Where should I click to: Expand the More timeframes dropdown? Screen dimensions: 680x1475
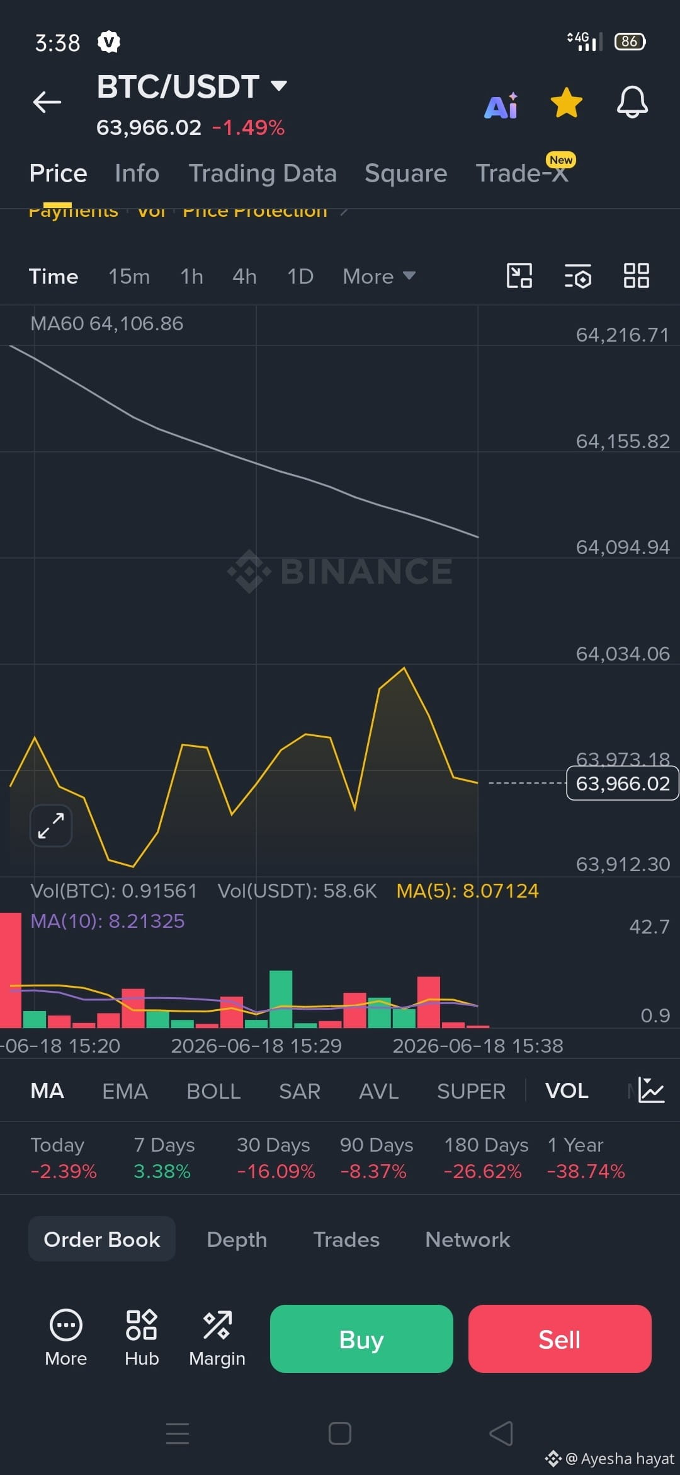point(379,276)
